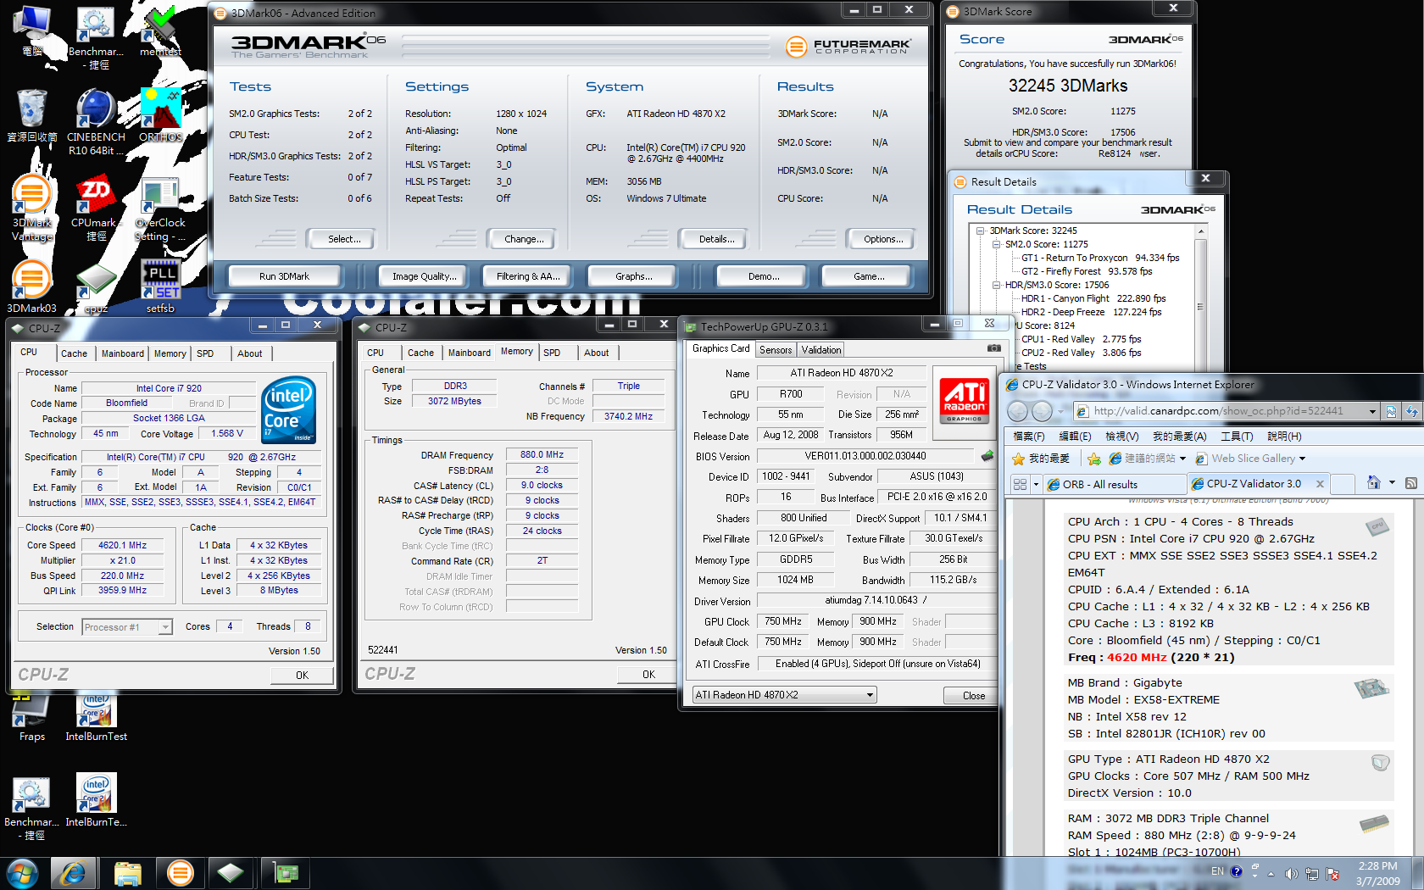Launch the setfsb desktop icon
This screenshot has width=1424, height=890.
point(160,286)
